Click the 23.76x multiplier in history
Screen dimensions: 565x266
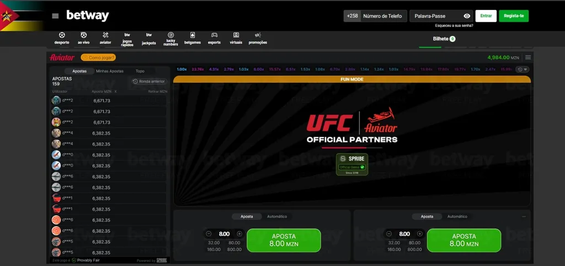198,69
